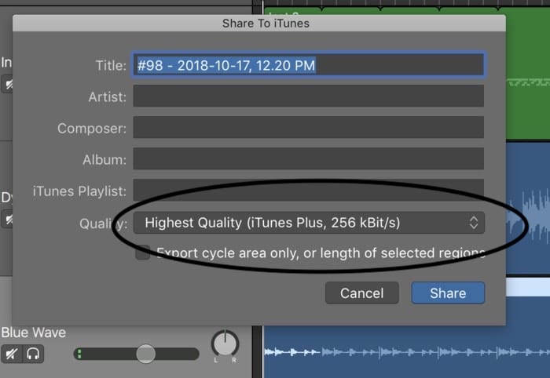Screen dimensions: 550x378
Task: Click the Album text field
Action: point(308,159)
